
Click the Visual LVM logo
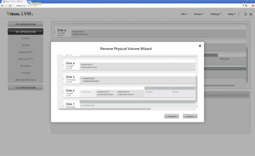[x=20, y=14]
